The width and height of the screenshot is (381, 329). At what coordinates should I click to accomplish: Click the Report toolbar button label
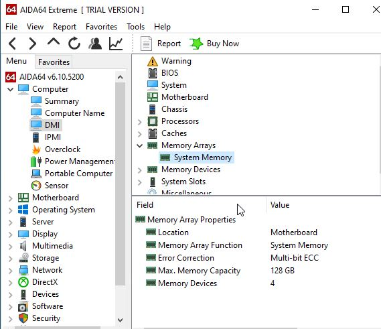click(169, 44)
